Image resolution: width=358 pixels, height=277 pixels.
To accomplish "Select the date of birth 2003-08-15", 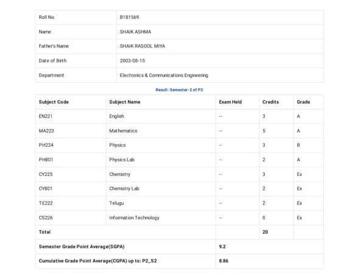I will [x=132, y=61].
